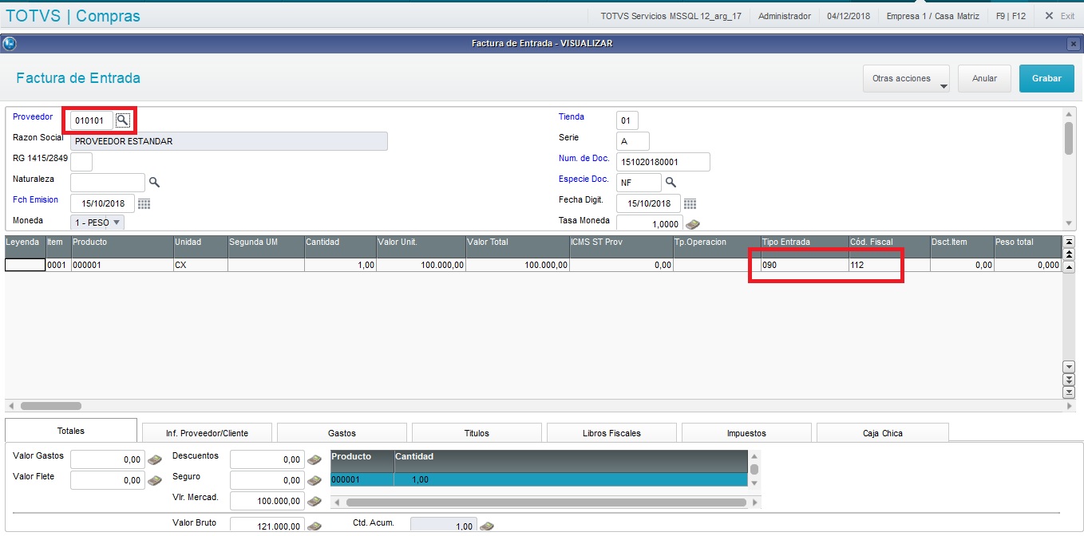Expand the Otras acciones dropdown
Screen dimensions: 1084x536
click(906, 79)
